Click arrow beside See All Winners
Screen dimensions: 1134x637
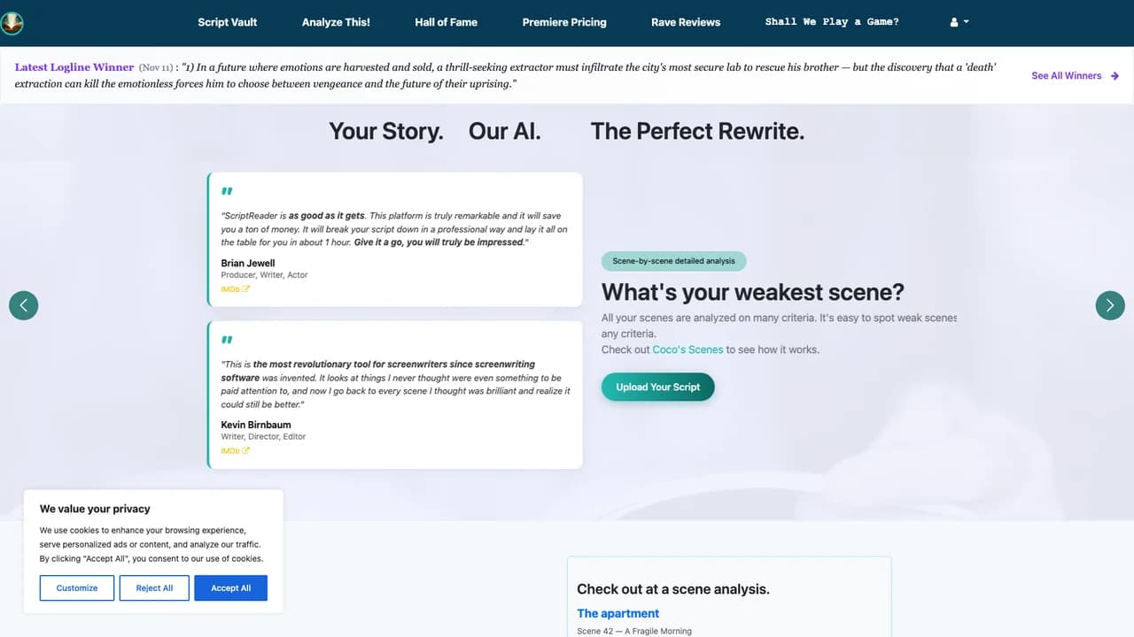click(1115, 76)
